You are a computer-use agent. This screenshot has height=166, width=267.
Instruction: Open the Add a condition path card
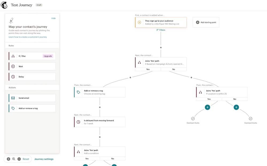pos(100,152)
